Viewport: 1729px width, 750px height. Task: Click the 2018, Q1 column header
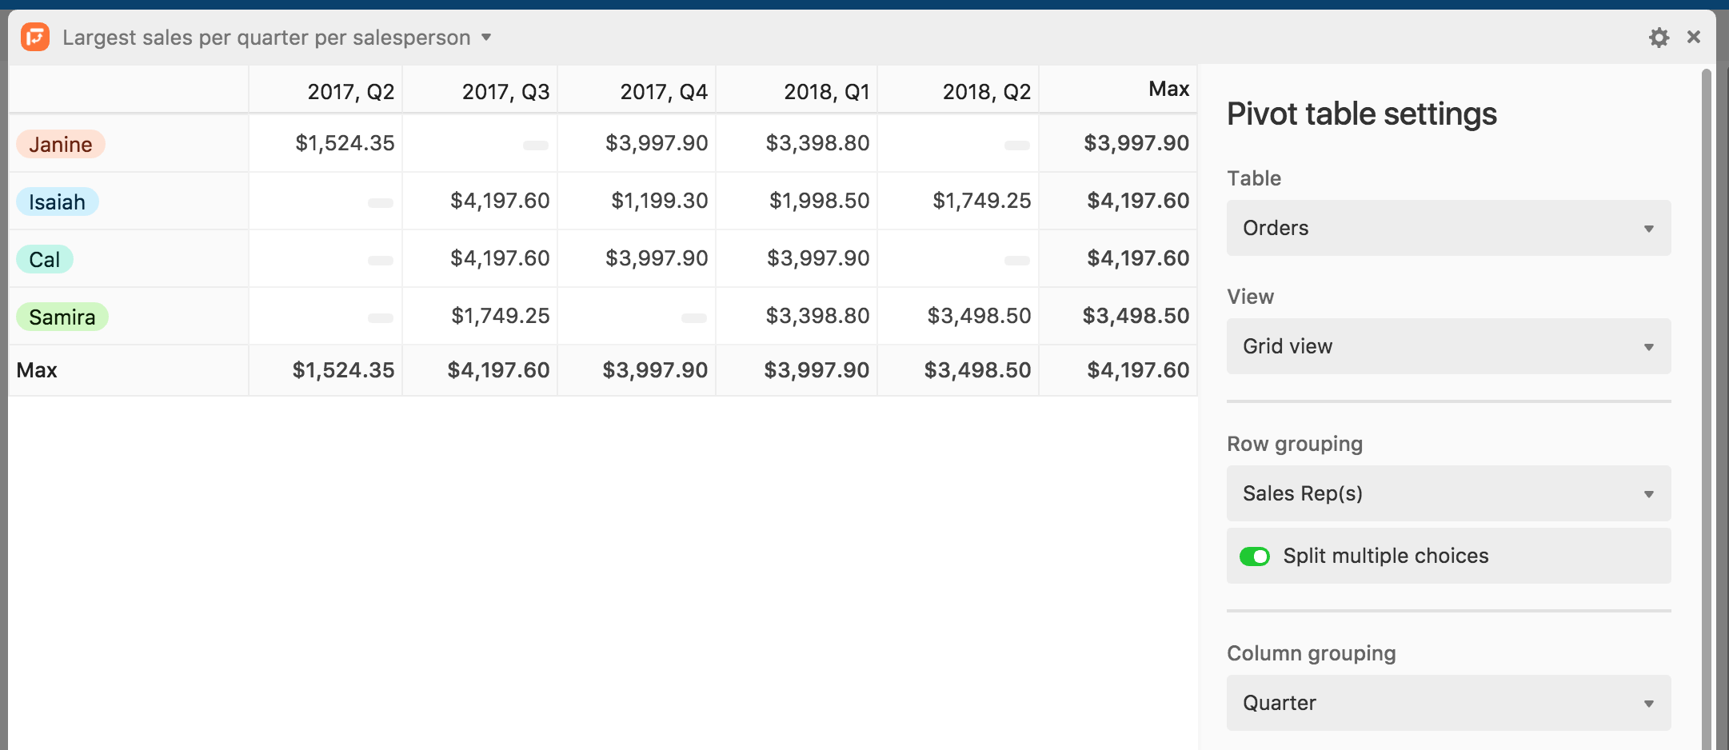[x=826, y=92]
